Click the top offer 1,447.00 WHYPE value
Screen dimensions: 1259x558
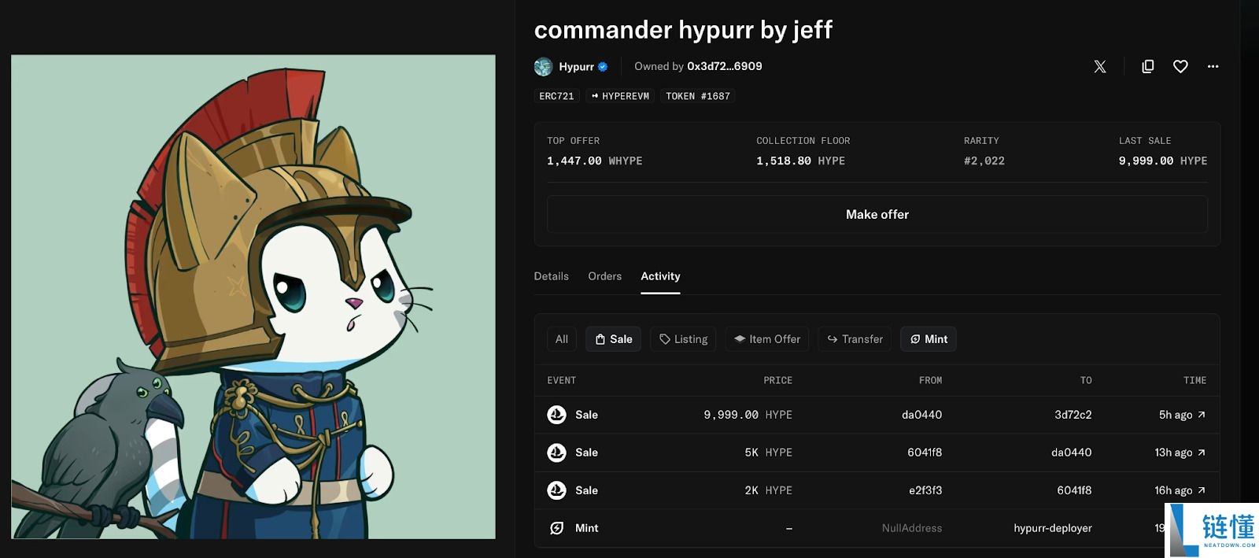tap(595, 161)
